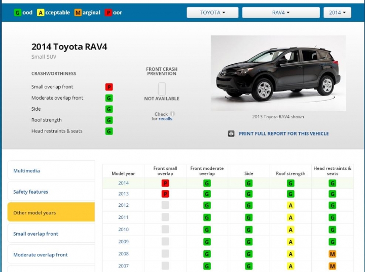Click the RAV4 vehicle photo

pos(278,73)
